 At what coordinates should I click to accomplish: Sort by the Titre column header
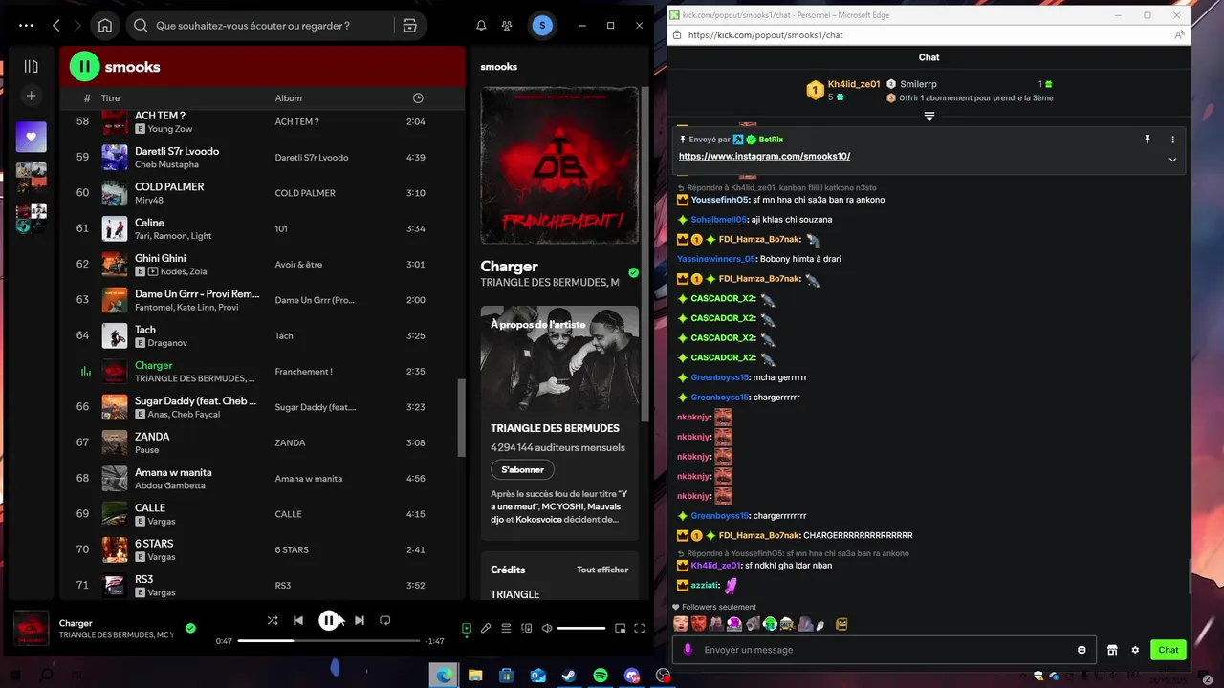110,97
